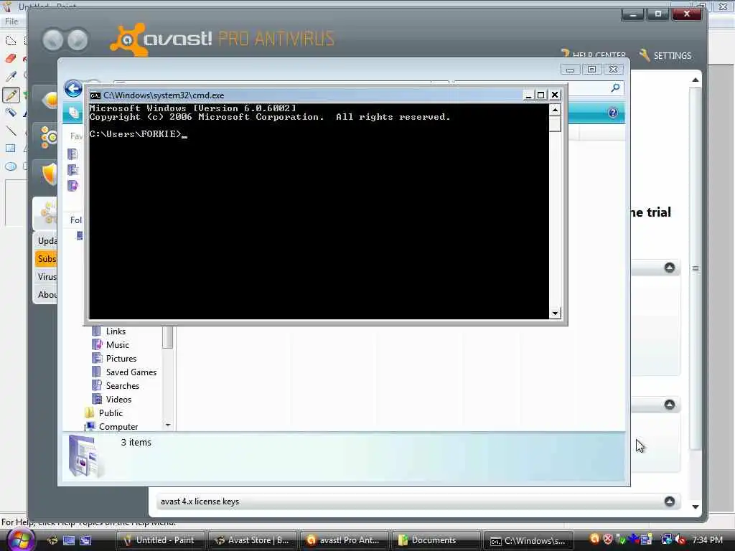Select the Subscription item in avast! sidebar

(47, 258)
